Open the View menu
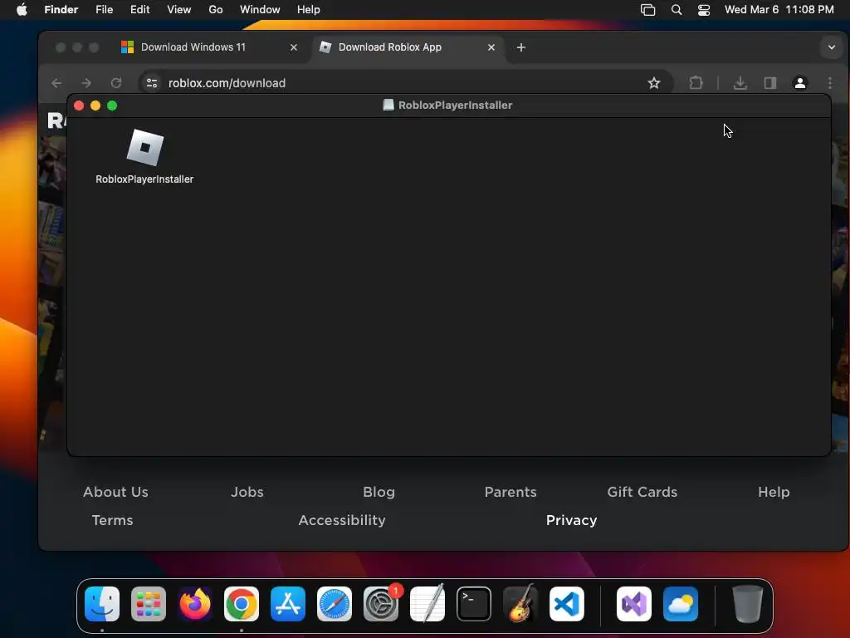Screen dimensions: 850x638 179,9
